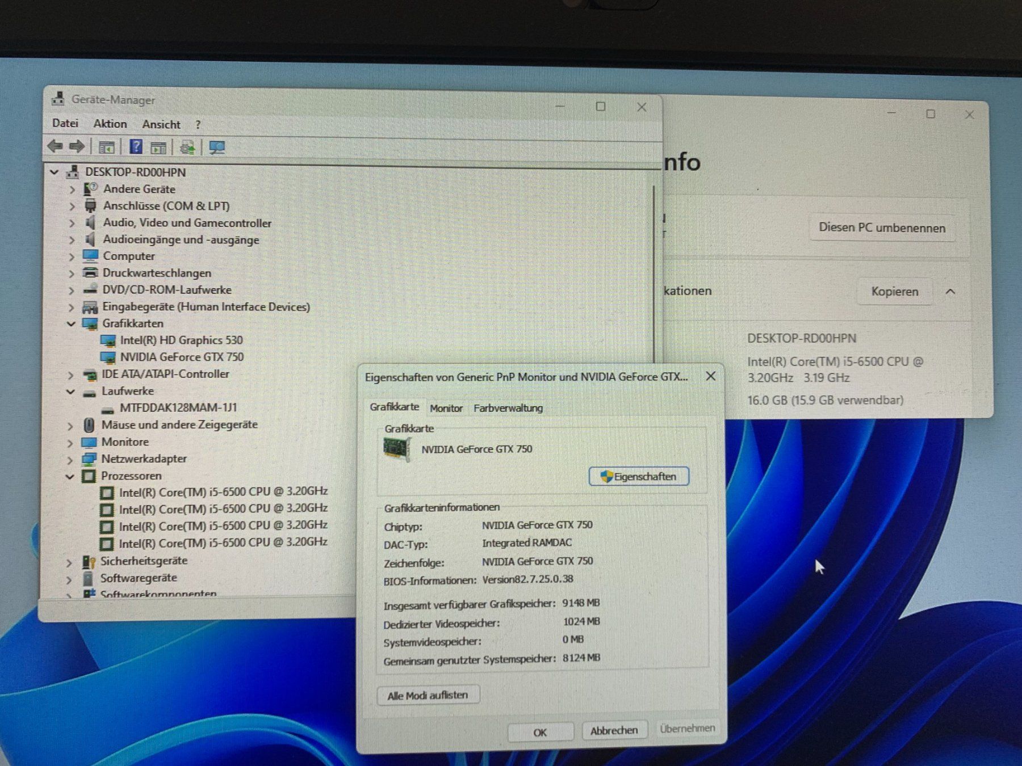Image resolution: width=1022 pixels, height=766 pixels.
Task: Select the Grafikkarte tab
Action: 395,407
